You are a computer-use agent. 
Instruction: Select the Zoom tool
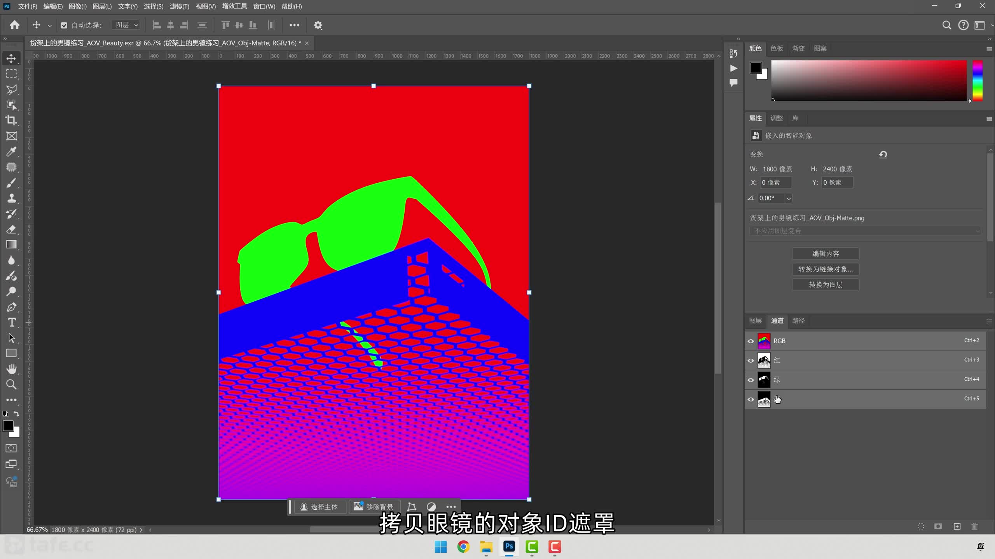11,384
